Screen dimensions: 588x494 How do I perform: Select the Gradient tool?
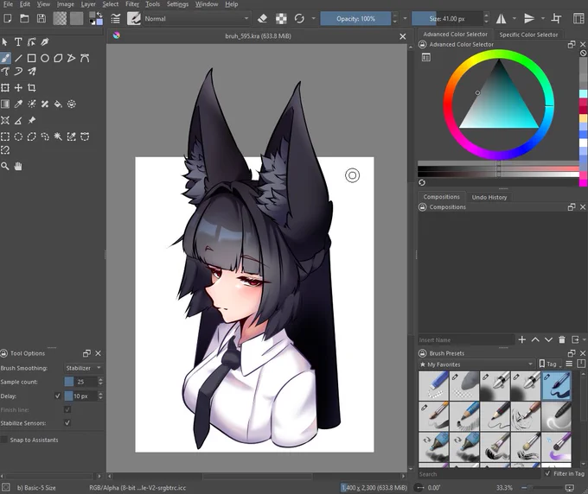[x=5, y=104]
